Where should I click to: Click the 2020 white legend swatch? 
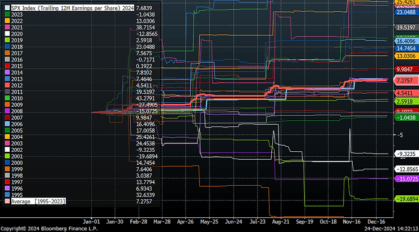click(x=7, y=33)
